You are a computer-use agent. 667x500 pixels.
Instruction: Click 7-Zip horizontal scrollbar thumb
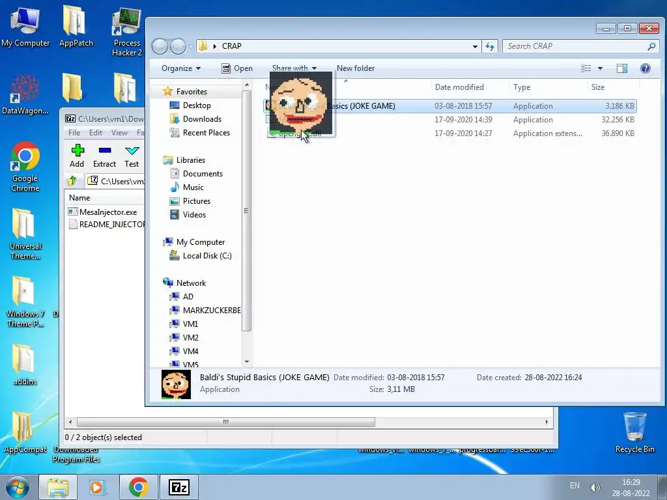225,422
